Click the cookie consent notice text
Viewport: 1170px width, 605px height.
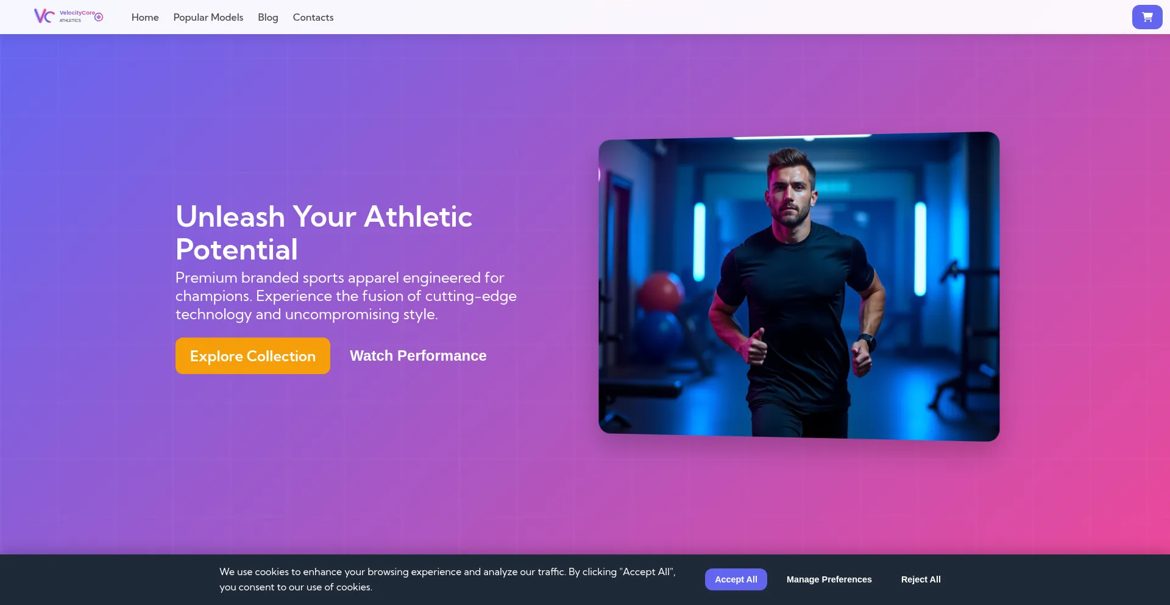pyautogui.click(x=448, y=579)
